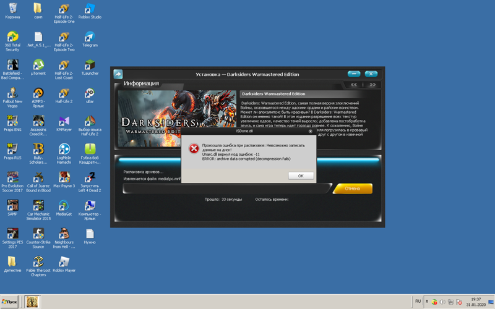Select the uBar desktop icon
Image resolution: width=495 pixels, height=309 pixels.
coord(90,95)
